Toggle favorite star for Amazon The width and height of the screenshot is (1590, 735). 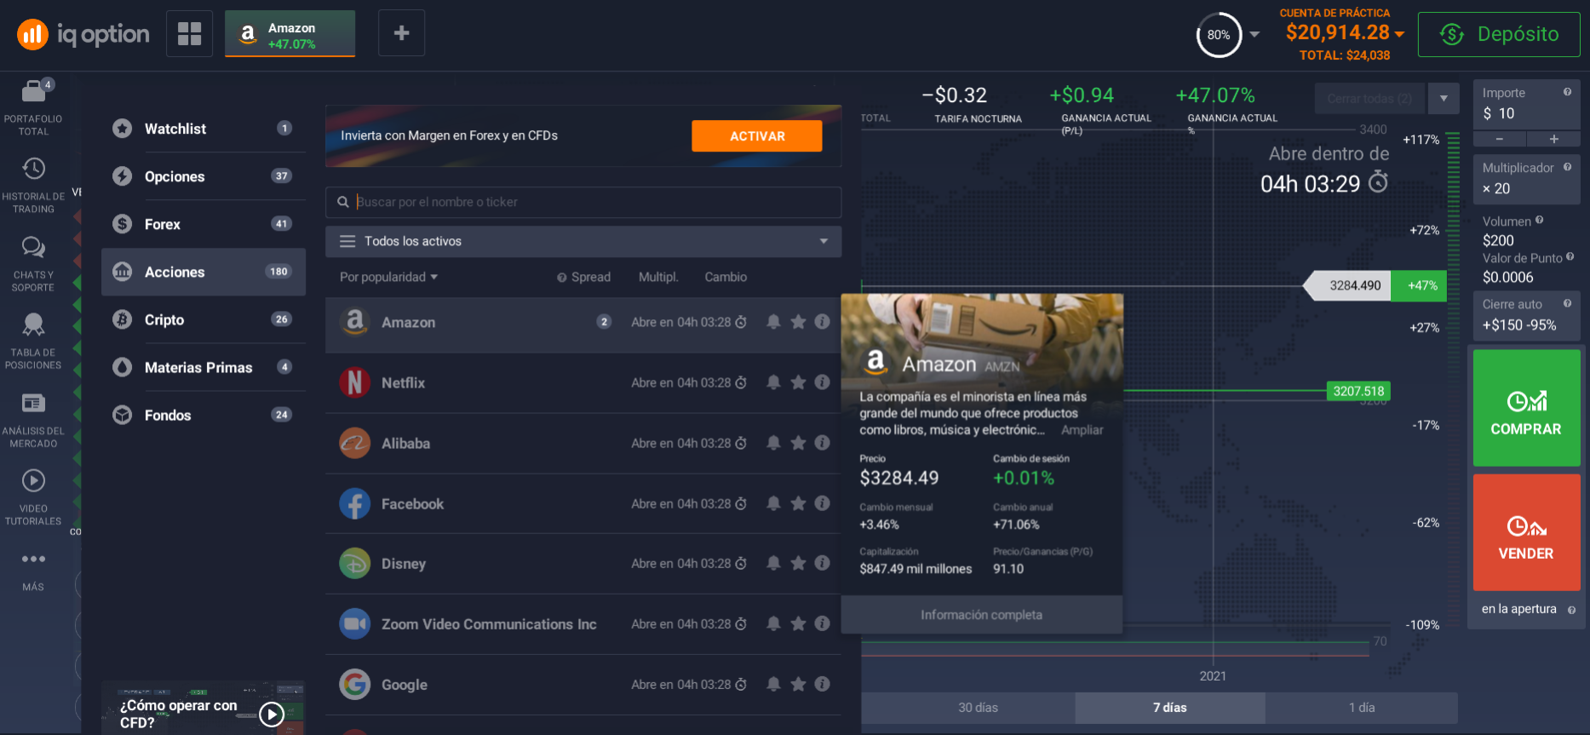click(798, 322)
